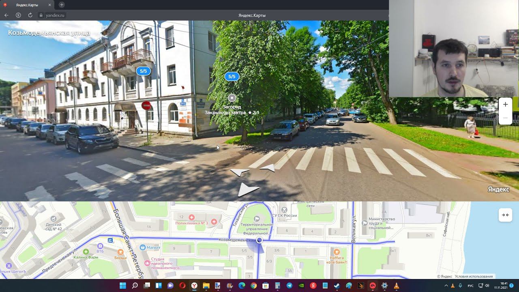The width and height of the screenshot is (519, 292).
Task: Click the 5/5 label over the tree
Action: [x=232, y=76]
